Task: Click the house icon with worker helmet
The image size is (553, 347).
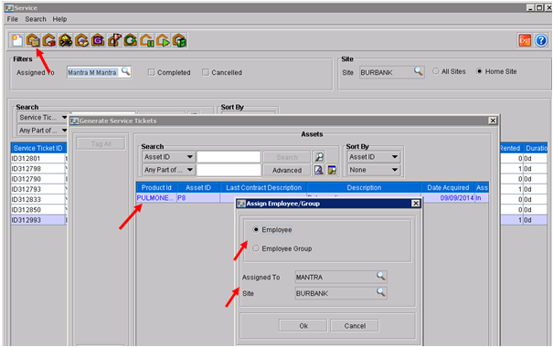Action: [65, 40]
